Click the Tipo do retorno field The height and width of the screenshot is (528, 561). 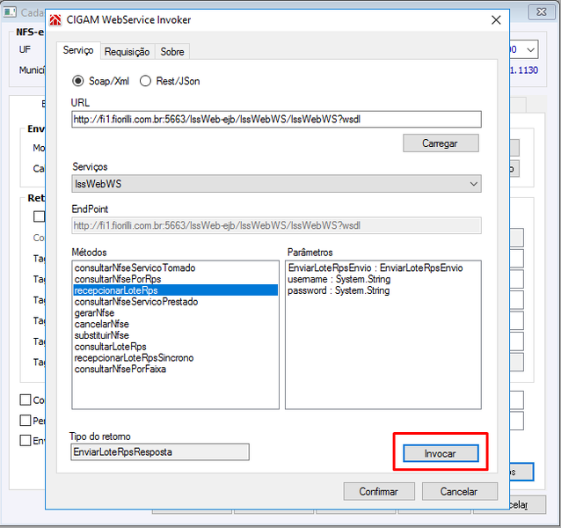pyautogui.click(x=160, y=451)
